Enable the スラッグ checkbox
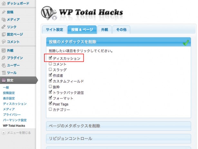The width and height of the screenshot is (198, 149). (x=50, y=69)
